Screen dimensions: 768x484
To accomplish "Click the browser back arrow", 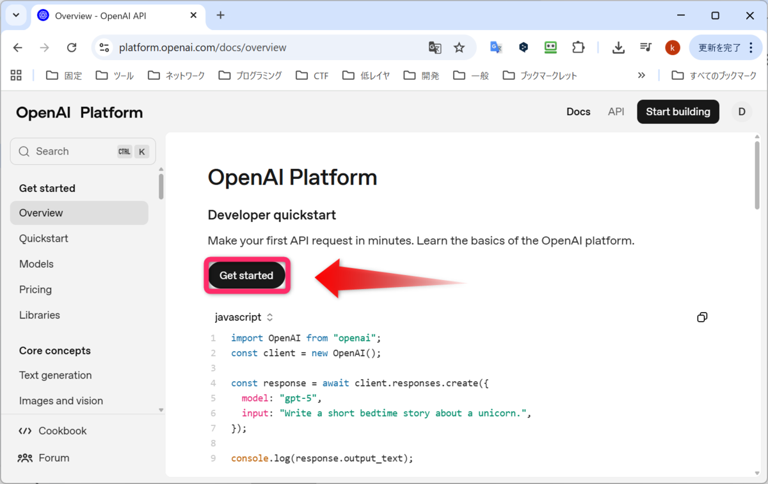I will (x=18, y=47).
